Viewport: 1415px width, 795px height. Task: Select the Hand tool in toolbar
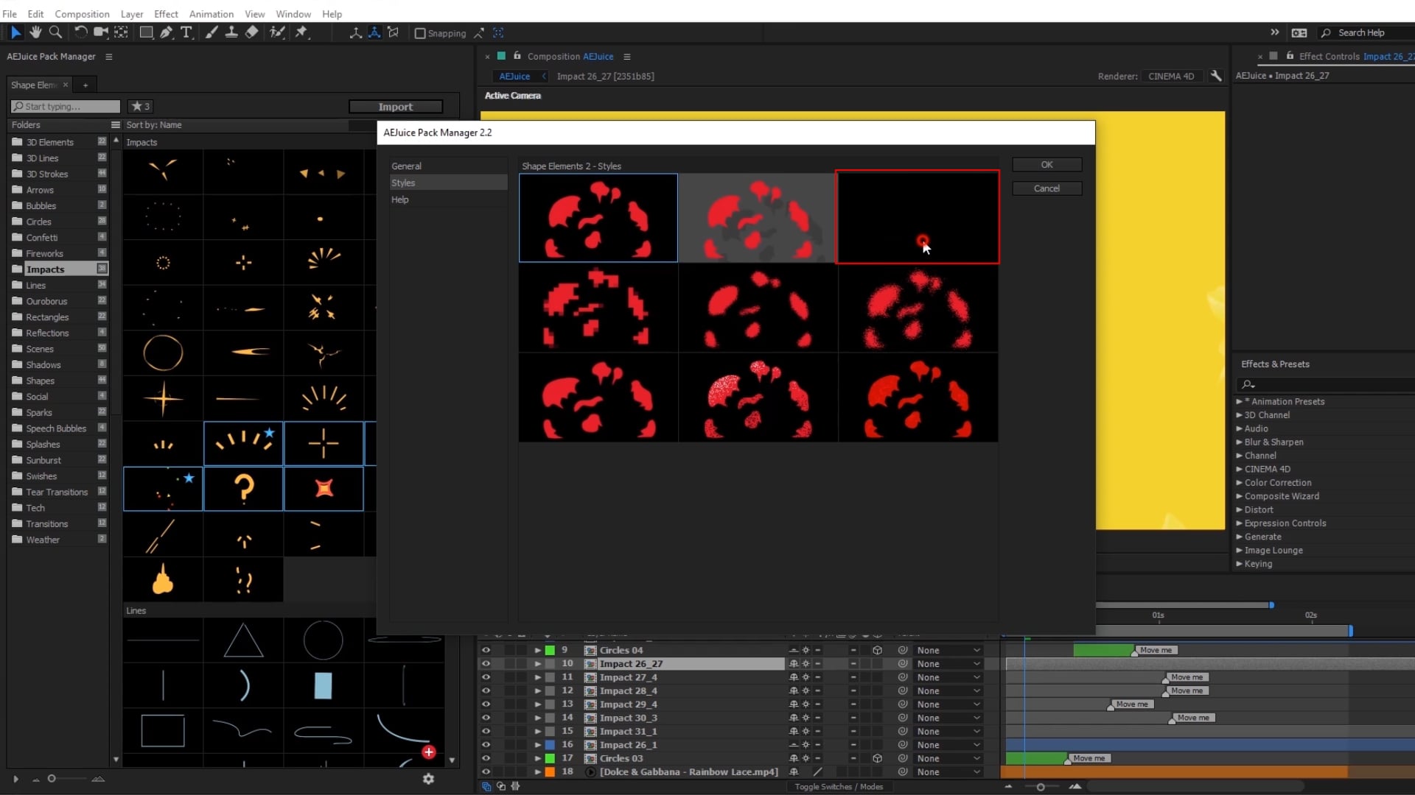34,33
